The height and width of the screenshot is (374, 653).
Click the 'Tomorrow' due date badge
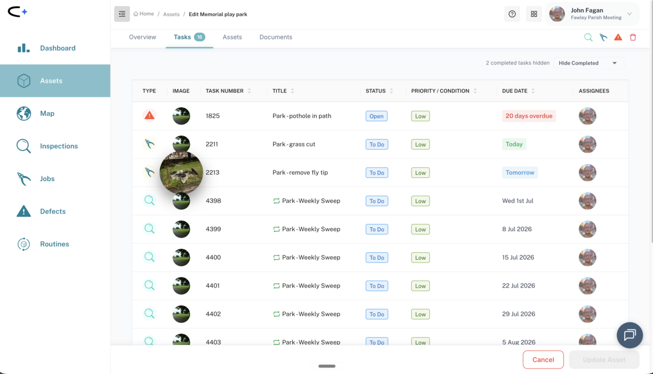pos(520,172)
